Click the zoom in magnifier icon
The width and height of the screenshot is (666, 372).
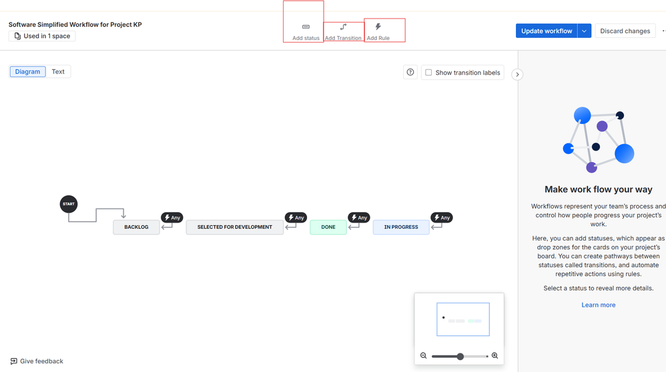[x=494, y=356]
